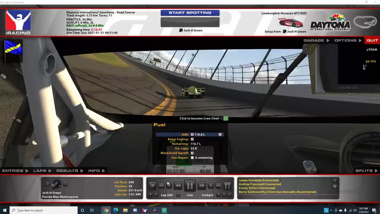Viewport: 380px width, 214px height.
Task: Expand the SPLITS panel
Action: point(367,171)
